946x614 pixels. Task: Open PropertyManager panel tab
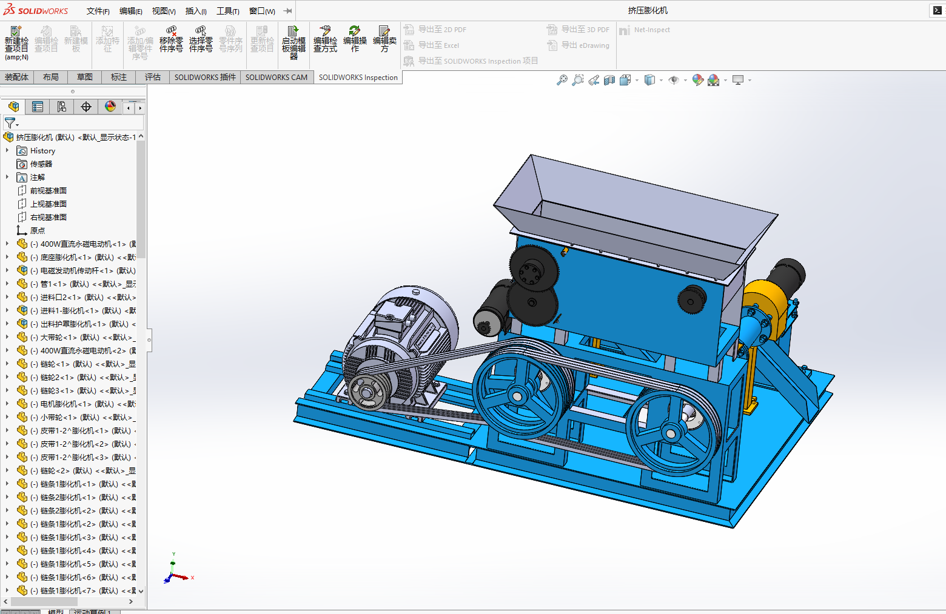(38, 107)
